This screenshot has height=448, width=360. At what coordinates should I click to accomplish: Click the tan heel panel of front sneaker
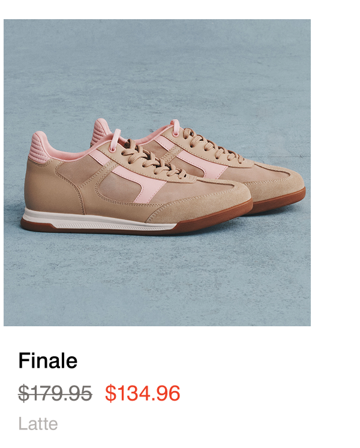tap(49, 186)
